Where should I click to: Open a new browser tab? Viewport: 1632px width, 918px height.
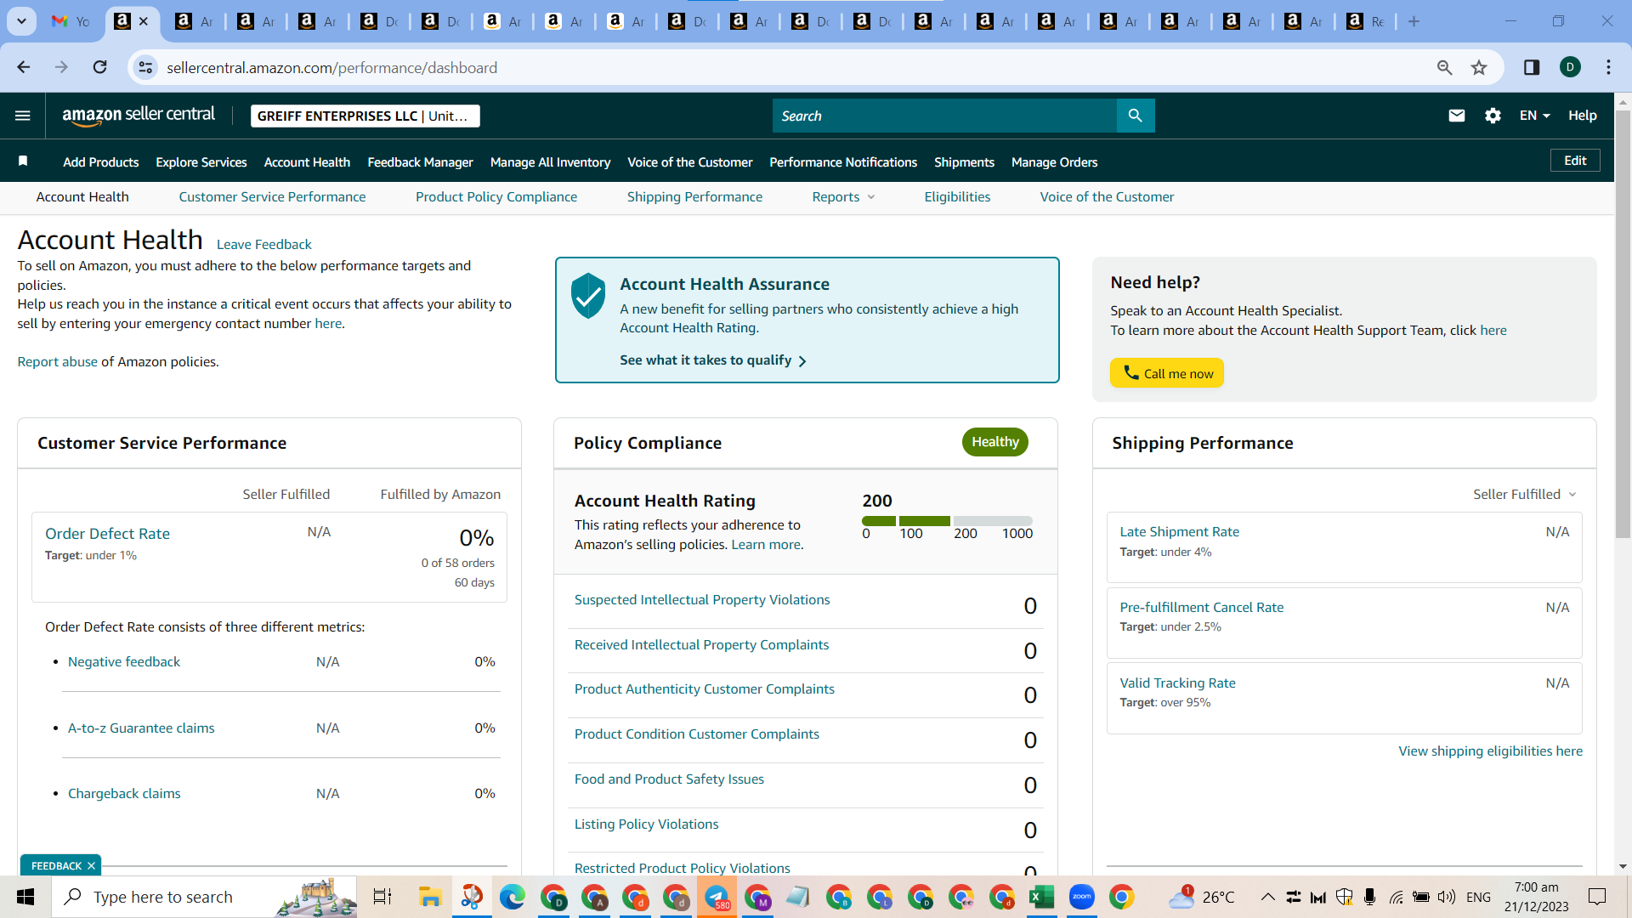pos(1414,21)
